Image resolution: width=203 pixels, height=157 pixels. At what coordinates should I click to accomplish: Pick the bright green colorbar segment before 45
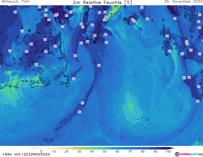[89, 148]
